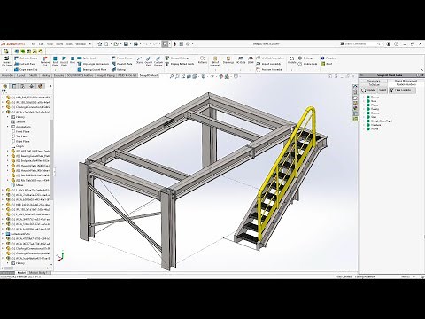
Task: Open Online Help from ribbon
Action: 307,64
